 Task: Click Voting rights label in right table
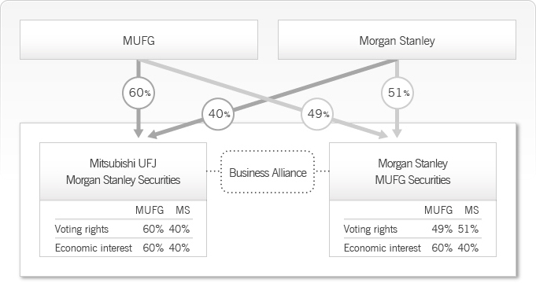[371, 229]
